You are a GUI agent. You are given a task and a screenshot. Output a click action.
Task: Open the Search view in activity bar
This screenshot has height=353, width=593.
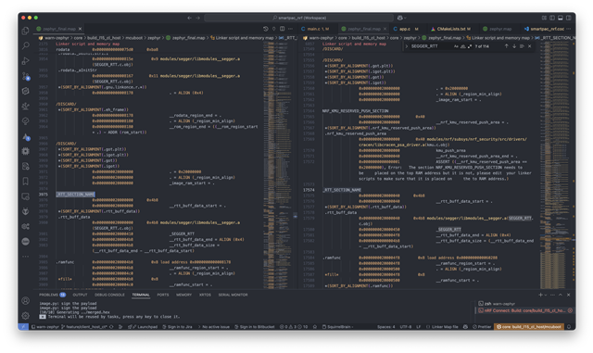[x=25, y=45]
